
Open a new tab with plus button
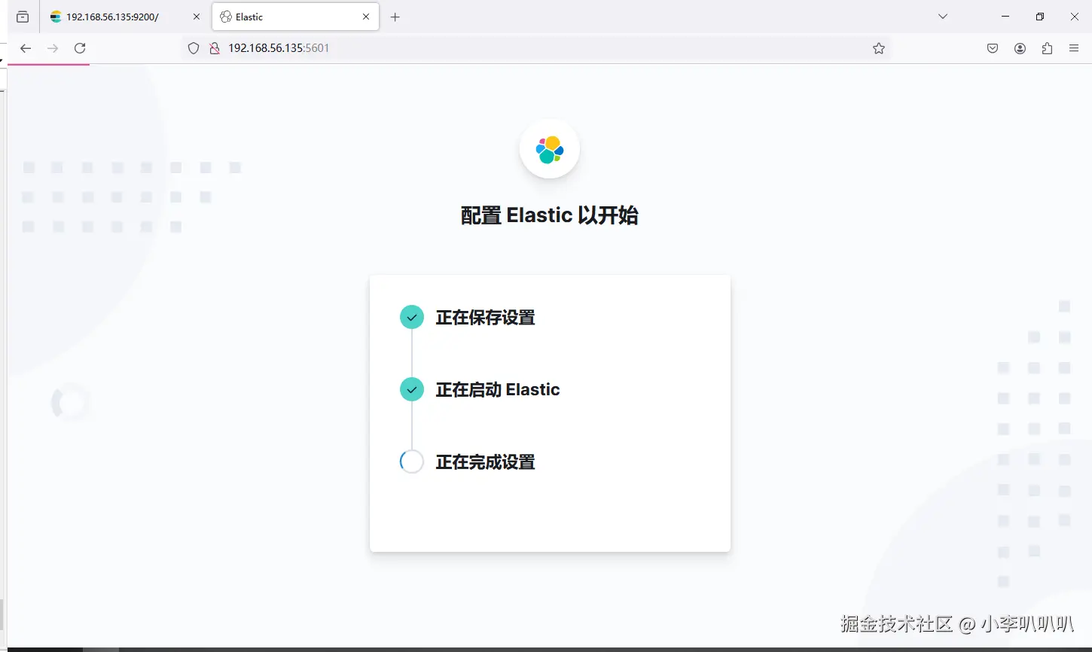point(395,17)
